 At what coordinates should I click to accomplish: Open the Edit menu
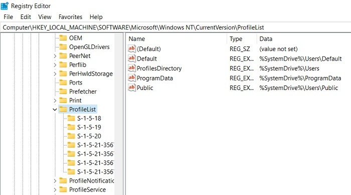click(26, 17)
